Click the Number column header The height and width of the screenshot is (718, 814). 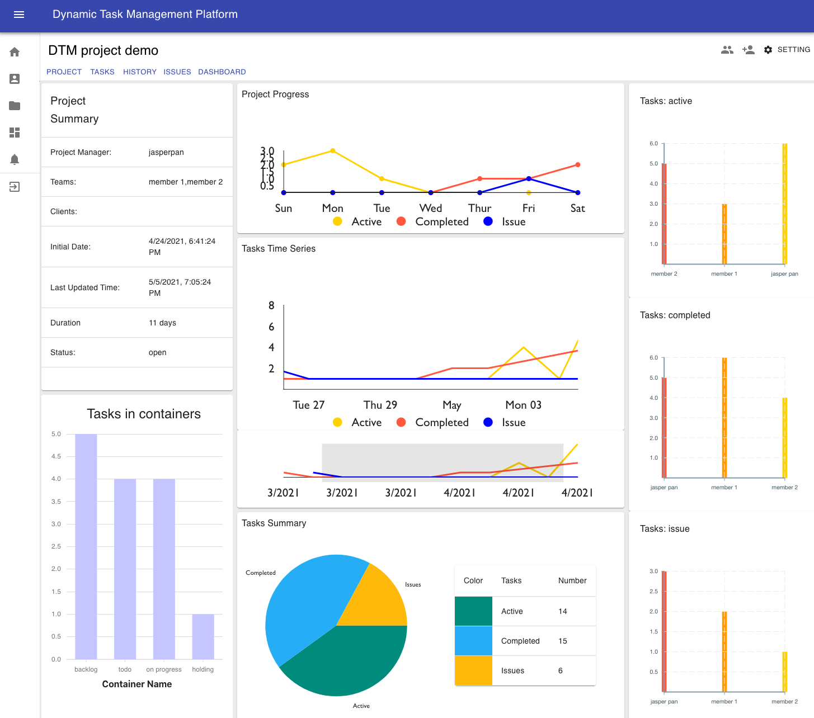point(572,580)
